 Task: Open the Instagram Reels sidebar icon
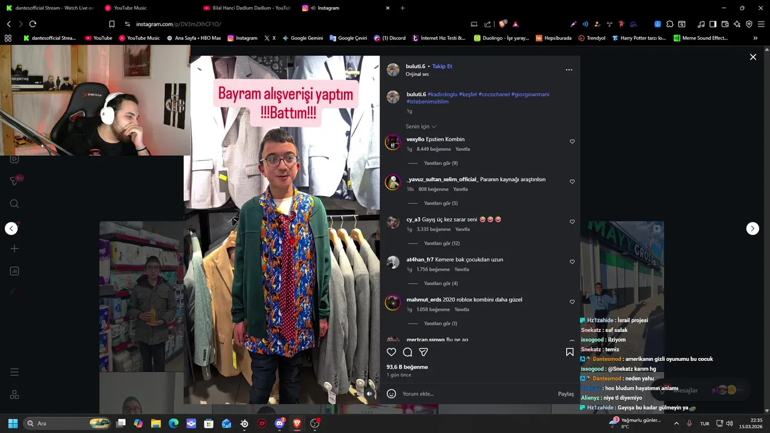click(x=14, y=159)
